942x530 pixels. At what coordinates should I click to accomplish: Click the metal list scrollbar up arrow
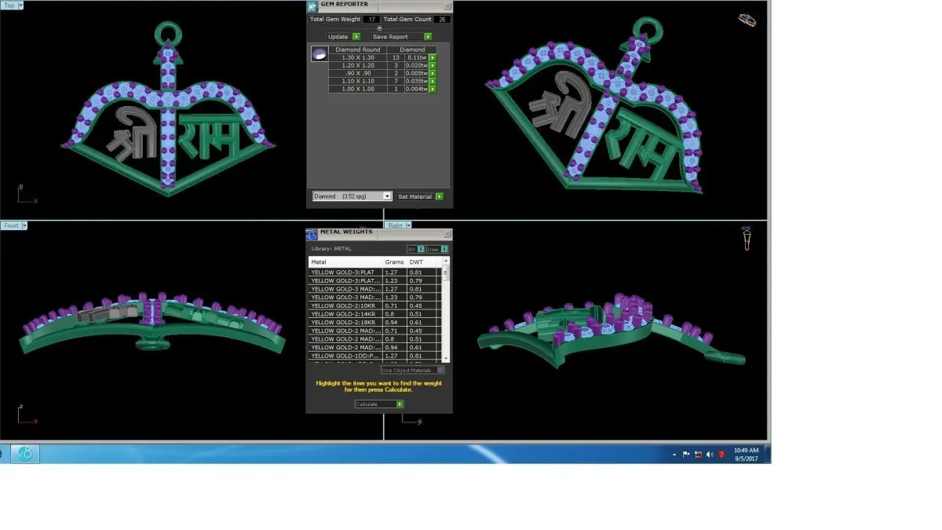pyautogui.click(x=447, y=261)
